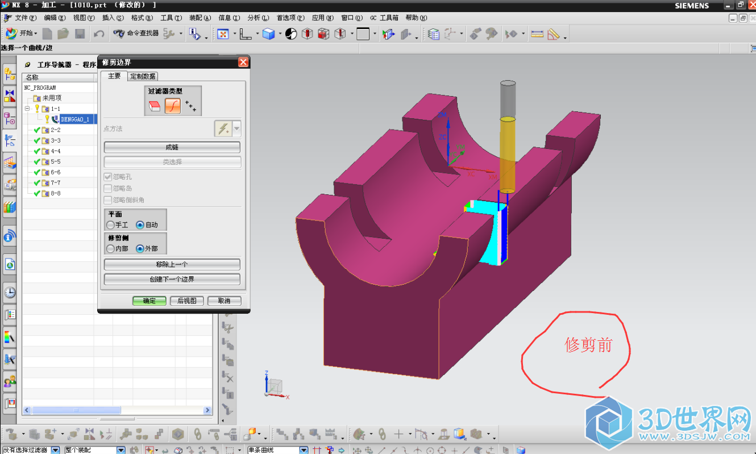Screen dimensions: 756x454
Task: Select the 2-2 program group
Action: [x=56, y=130]
